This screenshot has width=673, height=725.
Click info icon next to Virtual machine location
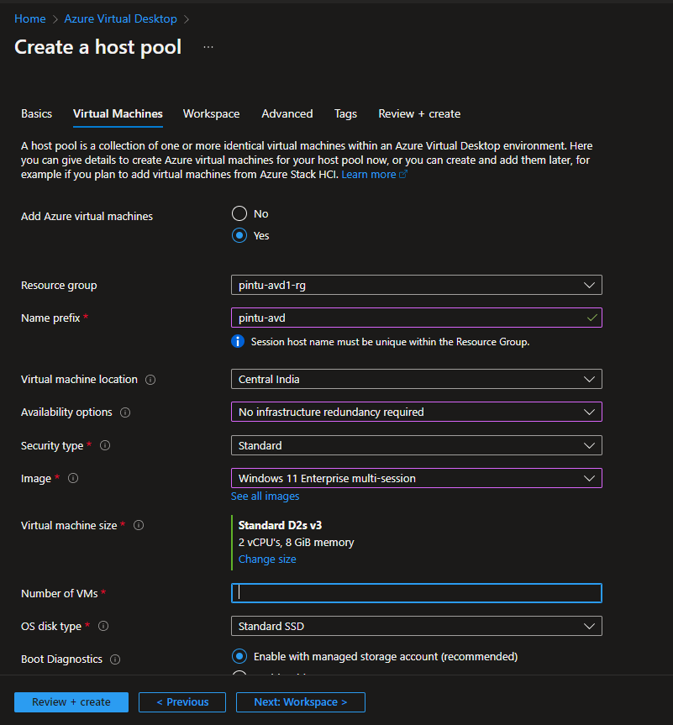click(150, 380)
